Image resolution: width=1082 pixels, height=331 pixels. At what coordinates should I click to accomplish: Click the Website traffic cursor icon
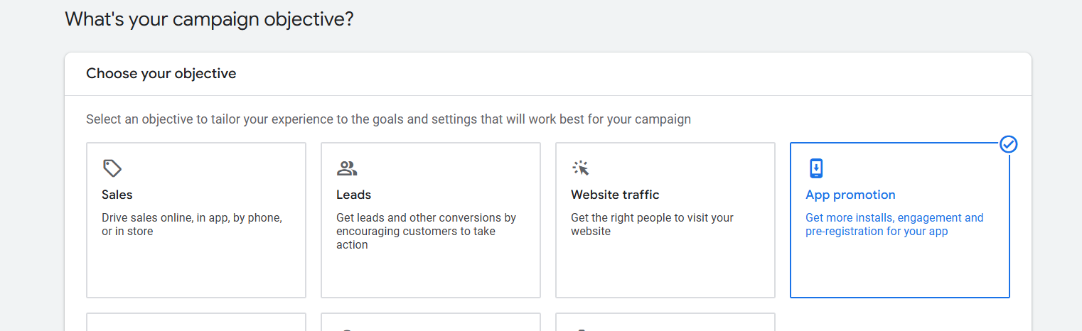pos(581,168)
